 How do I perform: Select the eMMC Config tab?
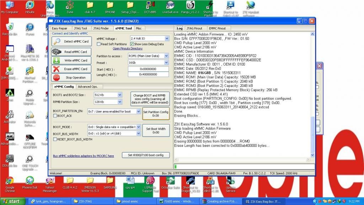coord(64,87)
